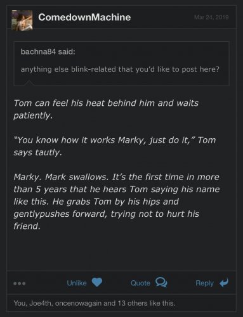The image size is (243, 317).
Task: Select the Quote speech bubbles icon
Action: tap(161, 283)
